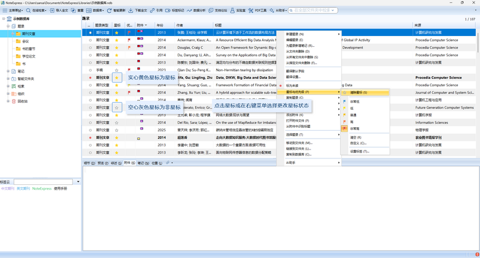Click the 在全部文件夹中检索 search box
The width and height of the screenshot is (480, 258).
click(x=313, y=10)
